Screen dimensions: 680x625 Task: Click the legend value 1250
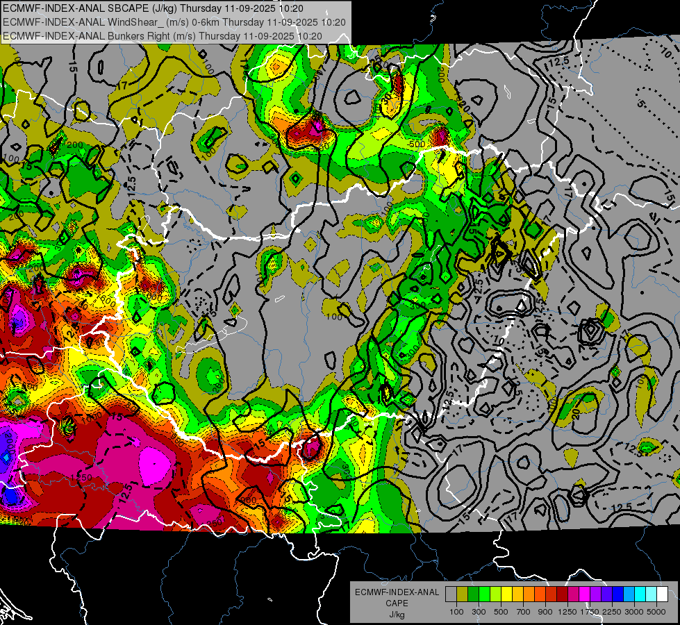pos(567,612)
